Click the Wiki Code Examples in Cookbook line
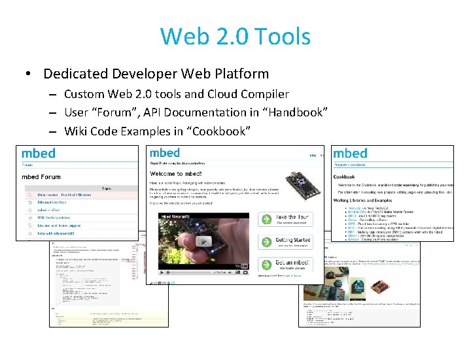471x353 pixels. 157,131
